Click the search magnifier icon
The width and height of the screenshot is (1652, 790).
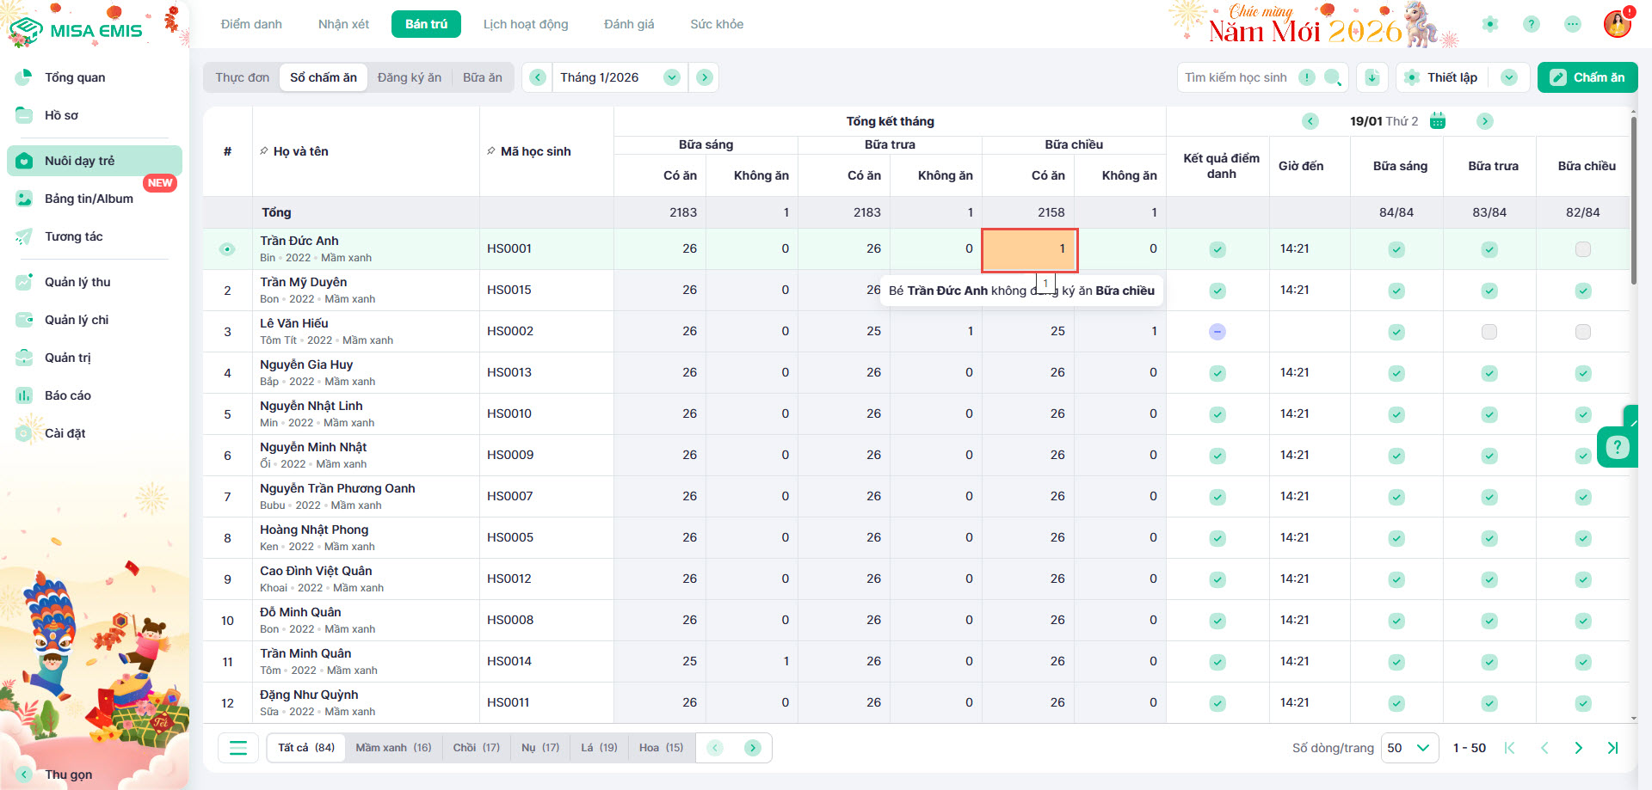(1332, 77)
